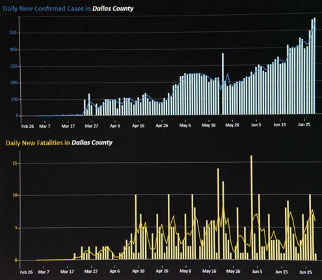
Task: Click 'Jun 25' on the cases chart date axis
Action: pyautogui.click(x=304, y=124)
